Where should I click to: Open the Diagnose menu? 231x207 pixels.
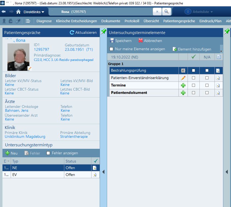click(x=44, y=21)
